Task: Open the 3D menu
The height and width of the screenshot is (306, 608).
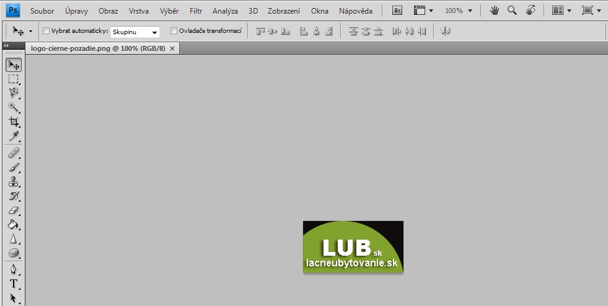Action: pos(253,11)
